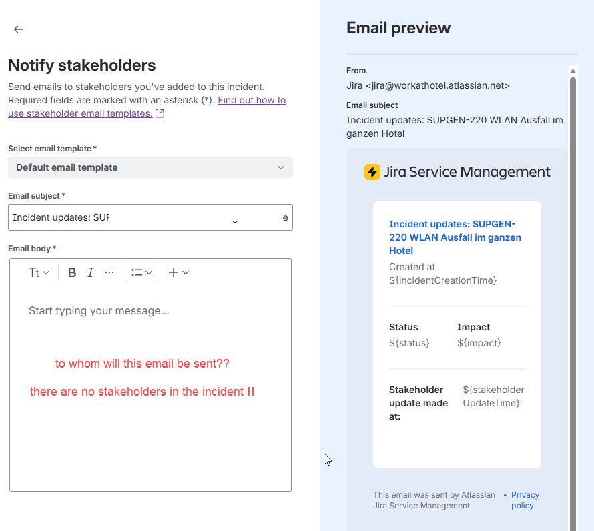Click the Jira Service Management lightning logo
Image resolution: width=594 pixels, height=531 pixels.
click(x=372, y=171)
